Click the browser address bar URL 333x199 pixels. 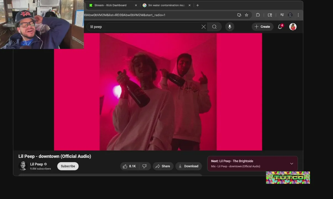[x=124, y=15]
